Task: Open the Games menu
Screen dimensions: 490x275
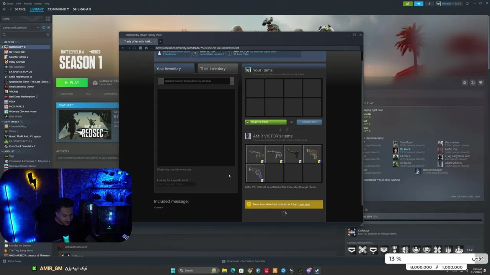Action: coord(38,3)
